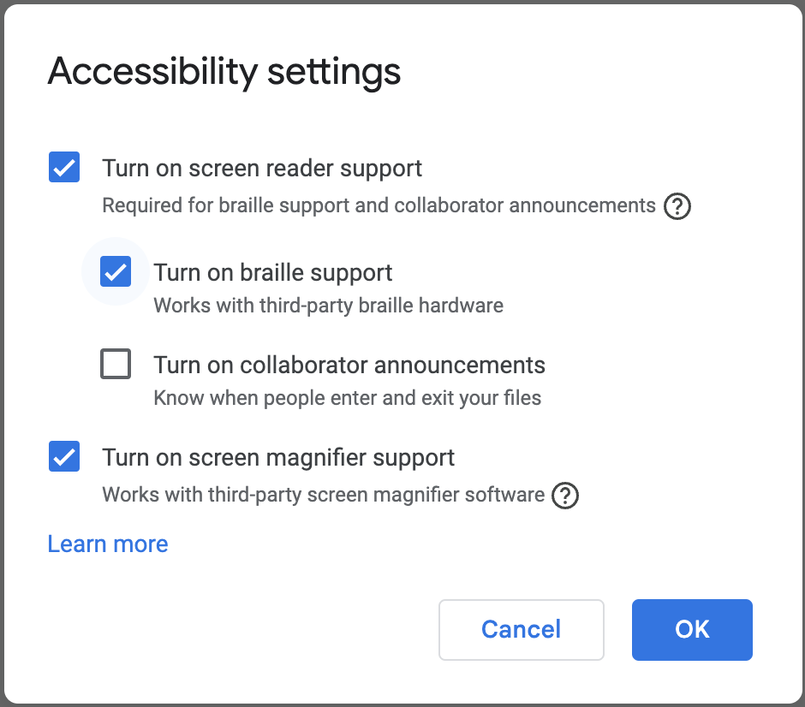Viewport: 805px width, 707px height.
Task: Click 'Works with third-party braille hardware' text
Action: coord(329,306)
